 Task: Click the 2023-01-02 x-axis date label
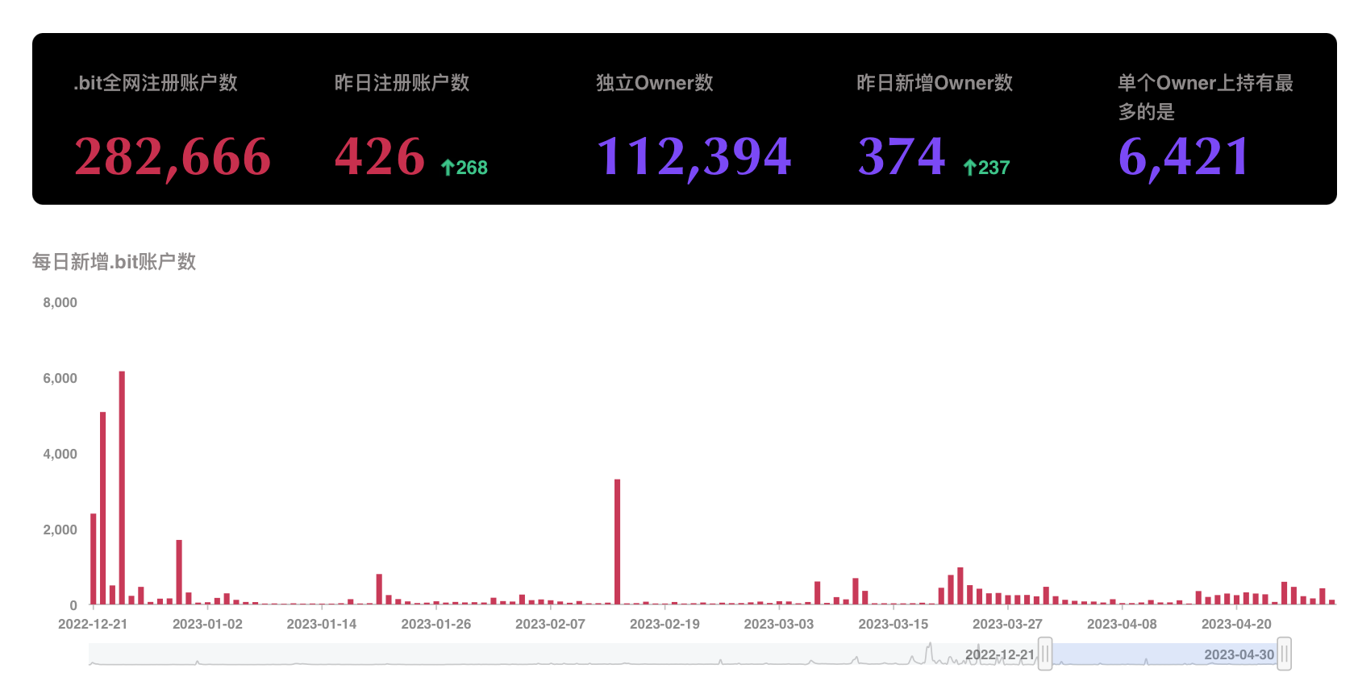coord(207,624)
